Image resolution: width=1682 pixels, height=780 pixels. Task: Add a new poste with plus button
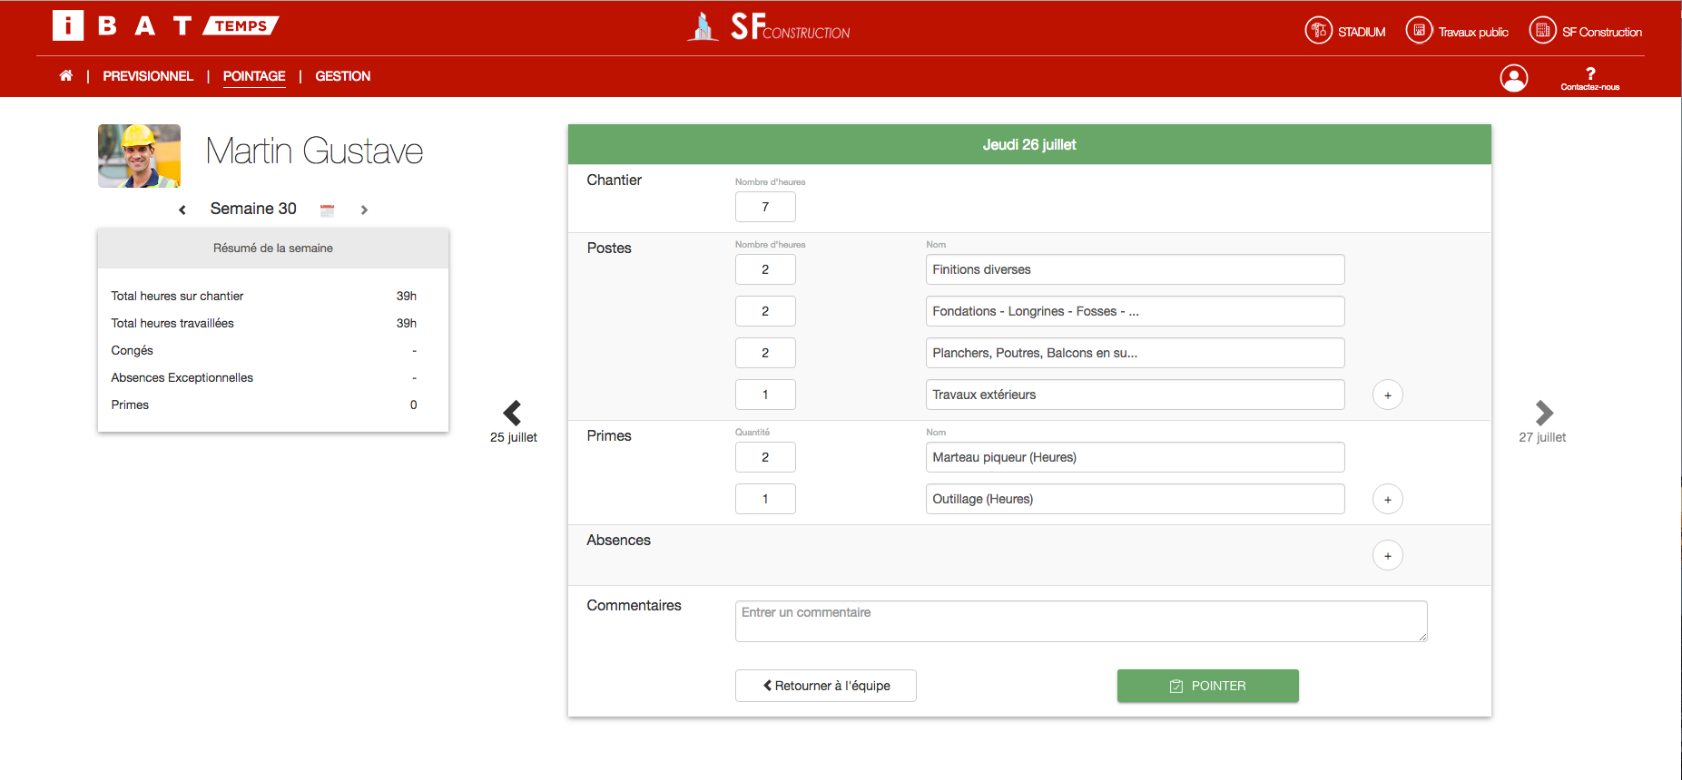coord(1387,395)
